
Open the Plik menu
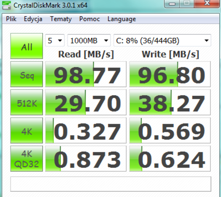(11, 19)
